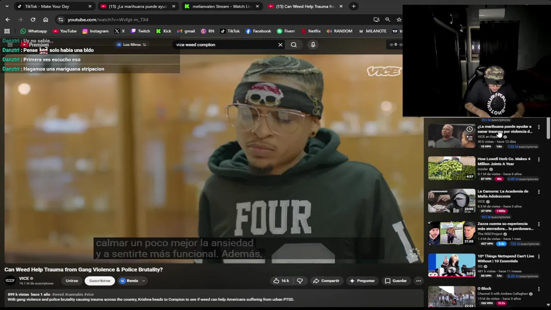The height and width of the screenshot is (310, 551).
Task: Open a new browser tab
Action: click(x=353, y=6)
